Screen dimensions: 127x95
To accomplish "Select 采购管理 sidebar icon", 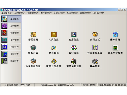I will point(4,26).
